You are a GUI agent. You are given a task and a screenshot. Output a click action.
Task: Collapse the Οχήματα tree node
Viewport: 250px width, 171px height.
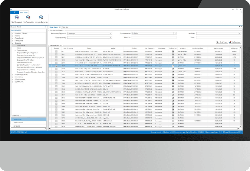pos(13,43)
